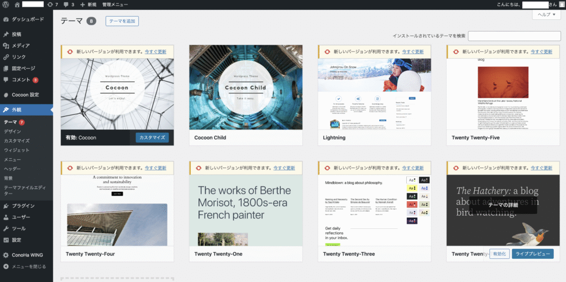Open the ＋新規 menu in admin bar
Viewport: 566px width, 282px height.
[x=88, y=4]
